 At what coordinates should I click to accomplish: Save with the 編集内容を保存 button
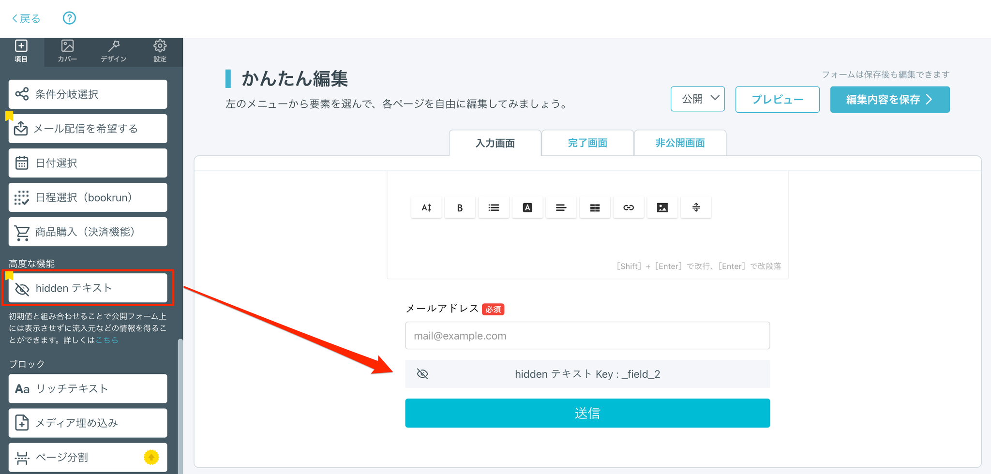click(x=889, y=100)
